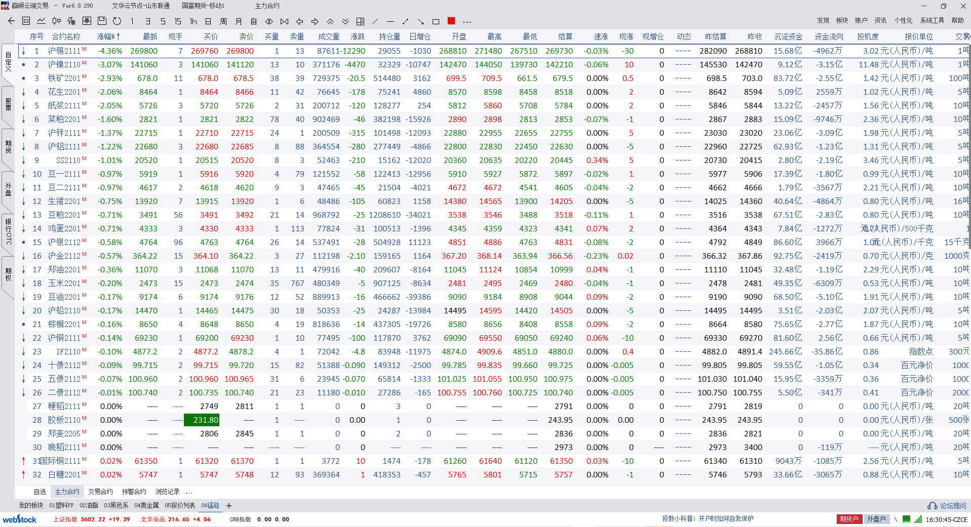Open the 03黑色系 sector tab
This screenshot has height=527, width=971.
coord(116,505)
